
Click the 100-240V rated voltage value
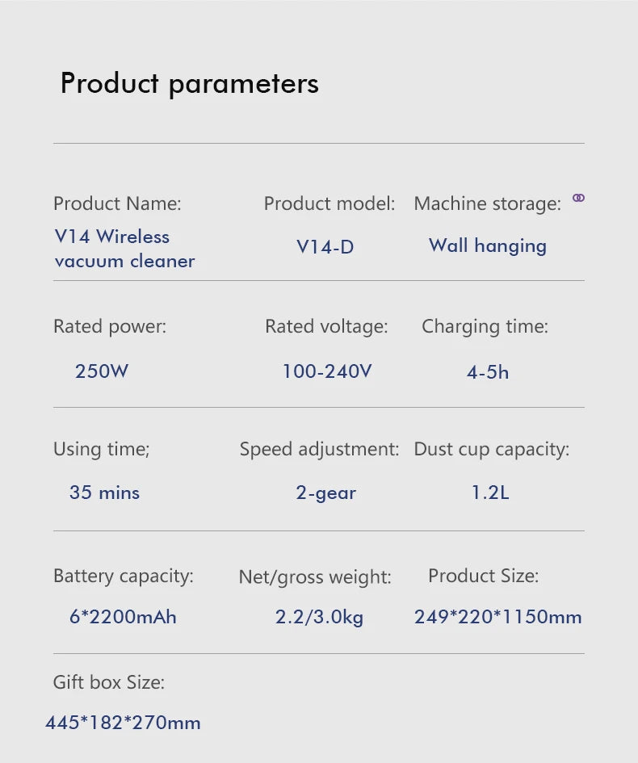click(x=326, y=371)
